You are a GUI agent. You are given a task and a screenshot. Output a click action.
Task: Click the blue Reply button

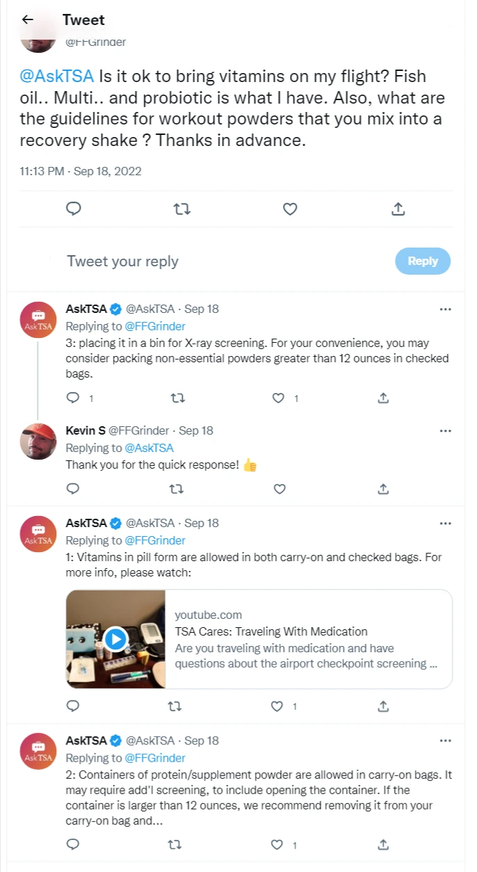pyautogui.click(x=423, y=261)
